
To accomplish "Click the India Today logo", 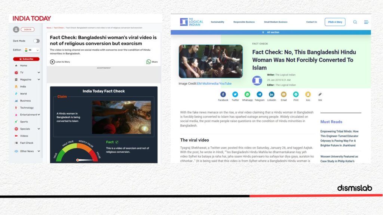I will coord(32,19).
